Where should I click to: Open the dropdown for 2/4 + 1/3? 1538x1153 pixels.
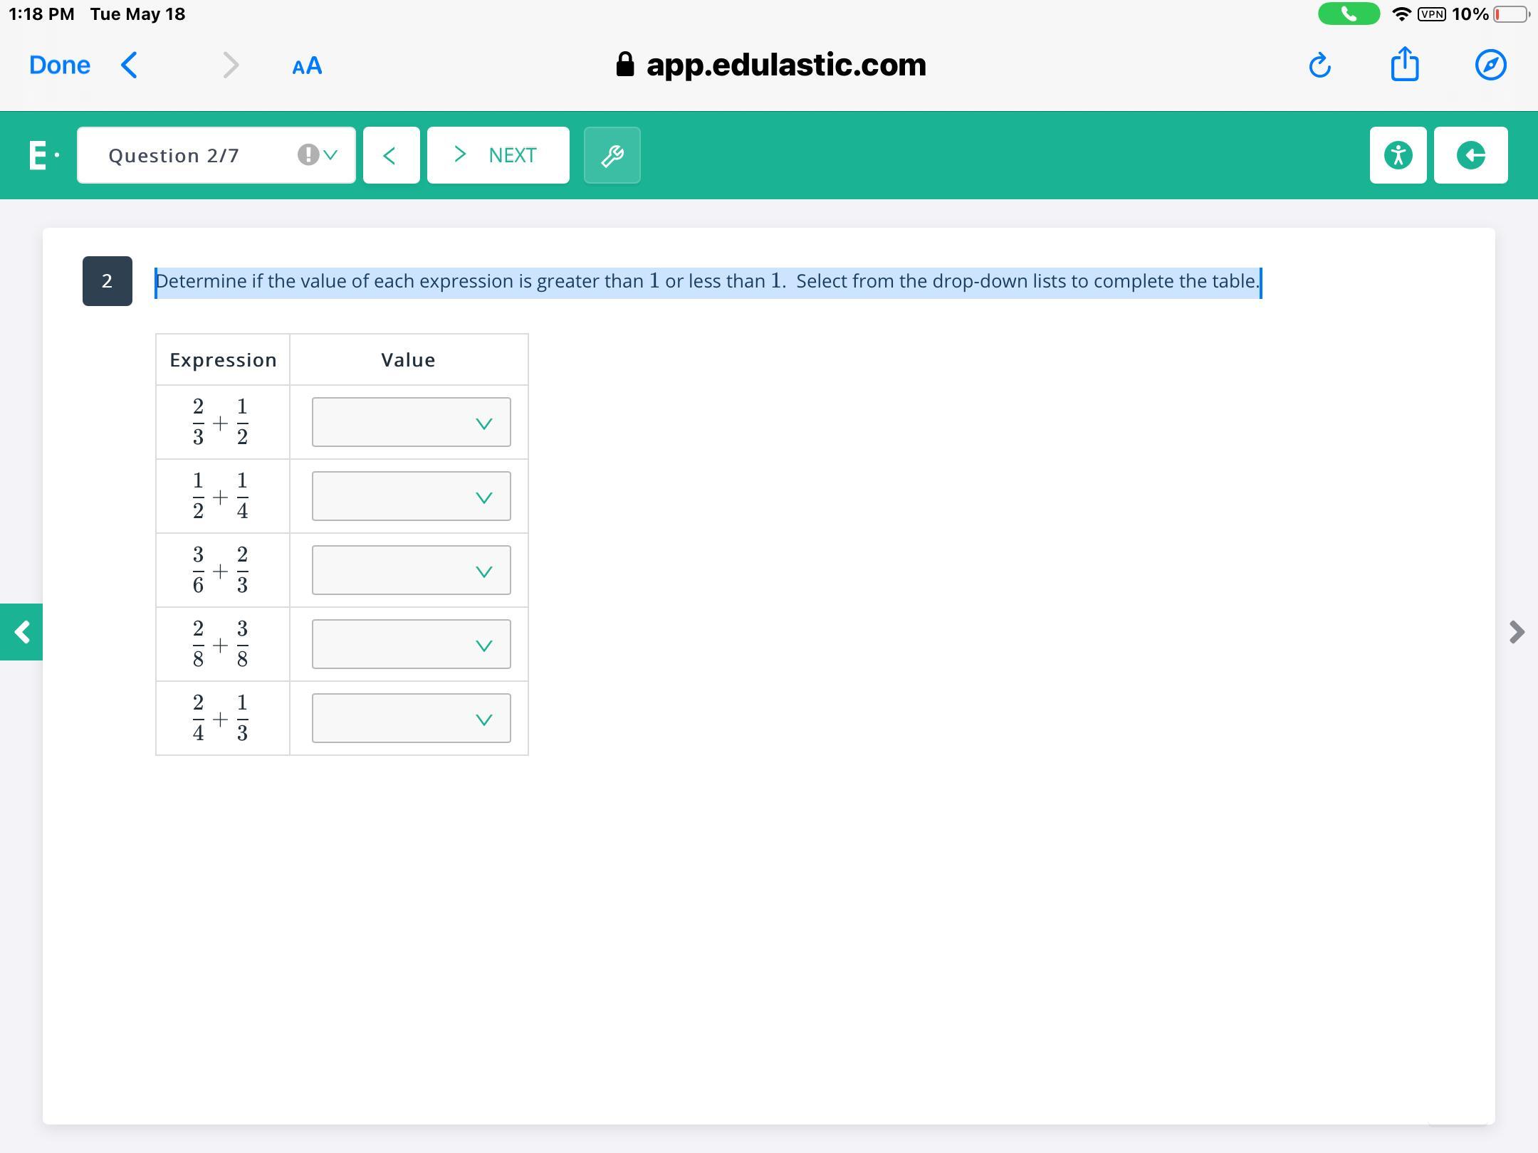(x=411, y=719)
